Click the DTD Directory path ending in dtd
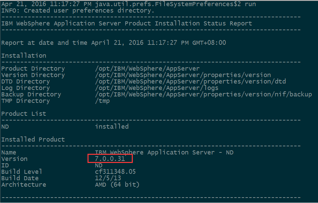 [190, 81]
